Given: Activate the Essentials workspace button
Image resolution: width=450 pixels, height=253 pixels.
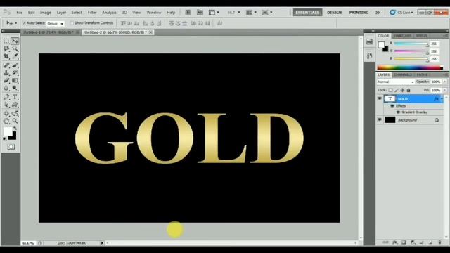Looking at the screenshot, I should (307, 13).
